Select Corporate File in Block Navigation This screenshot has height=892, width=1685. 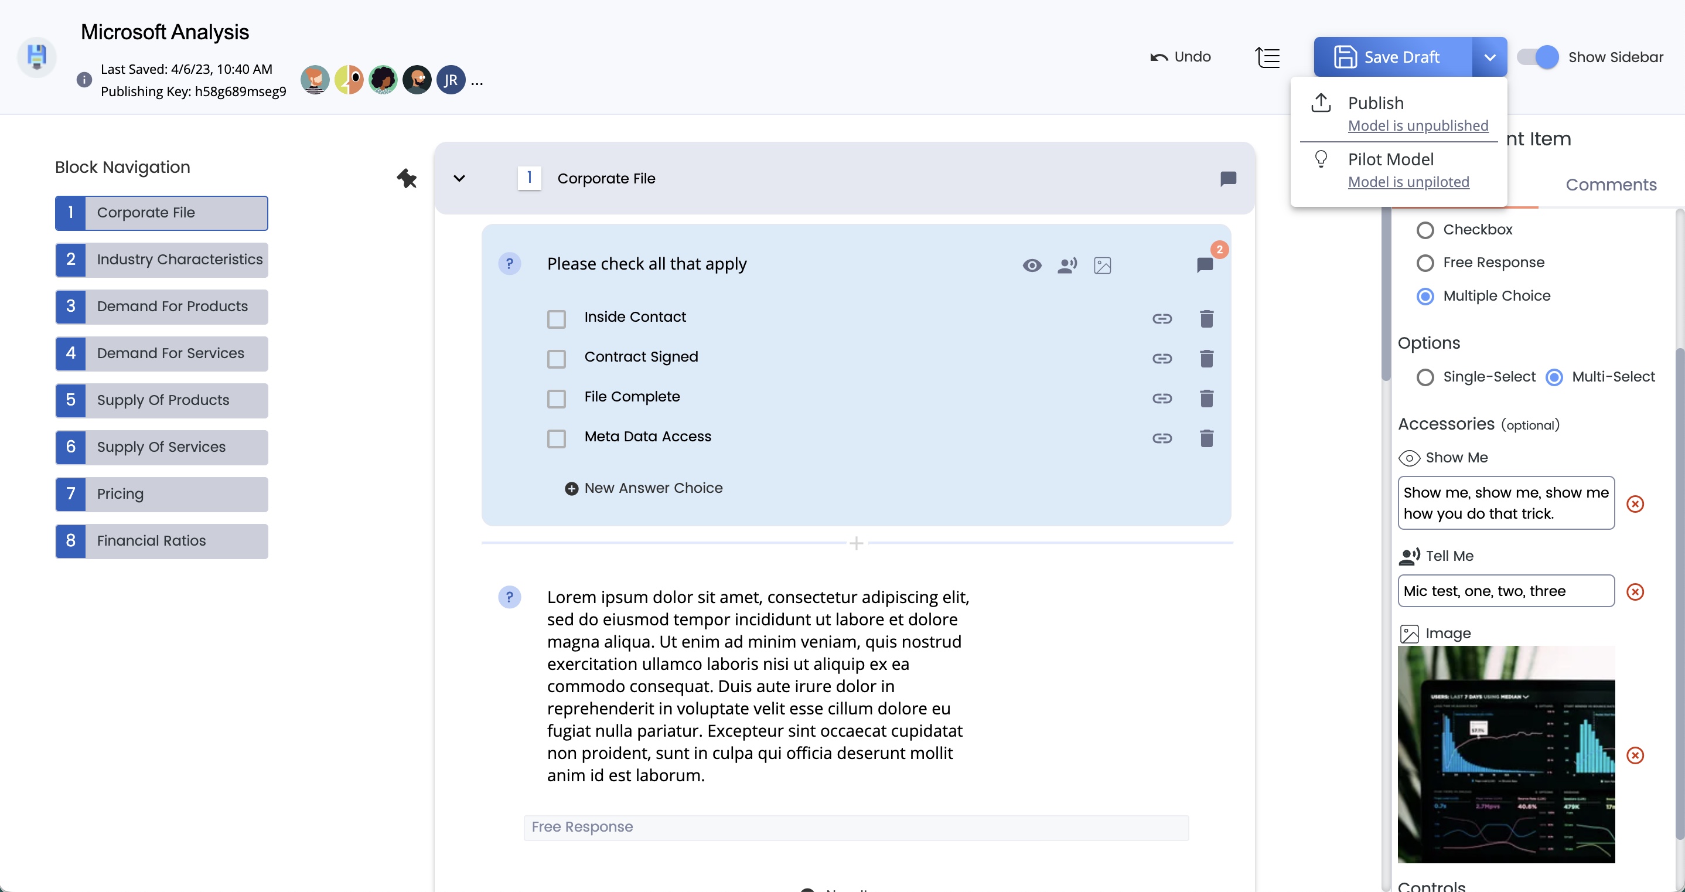pyautogui.click(x=162, y=213)
